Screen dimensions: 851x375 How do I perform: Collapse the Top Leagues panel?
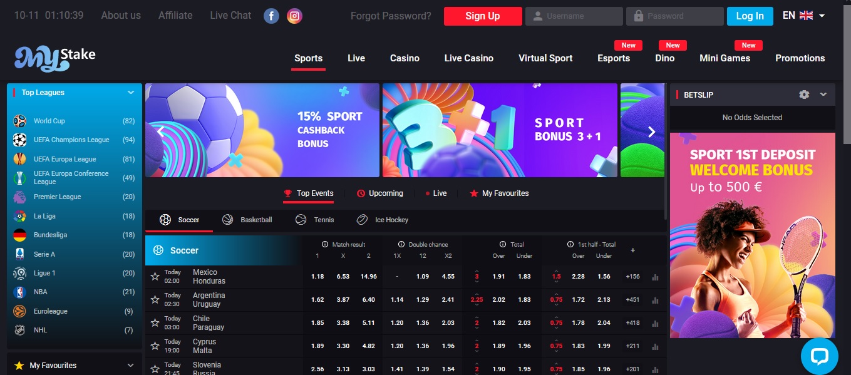(131, 93)
